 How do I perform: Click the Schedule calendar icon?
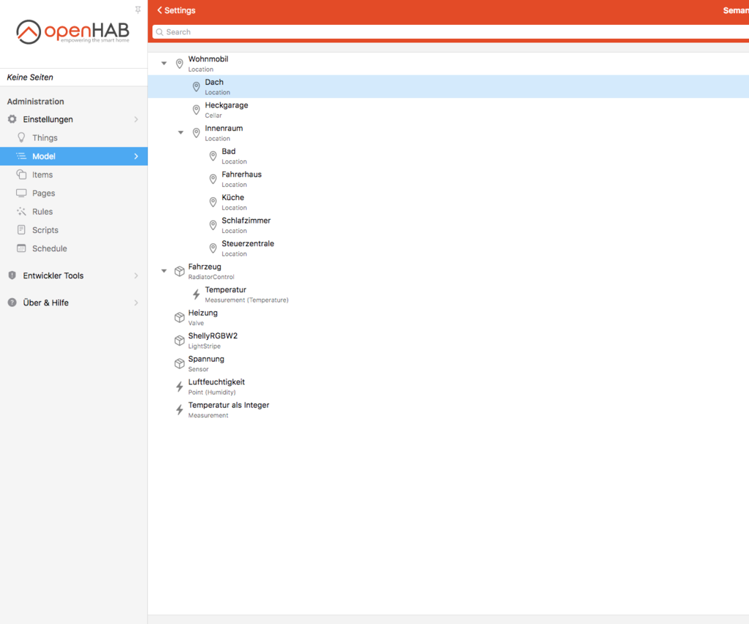pyautogui.click(x=21, y=248)
